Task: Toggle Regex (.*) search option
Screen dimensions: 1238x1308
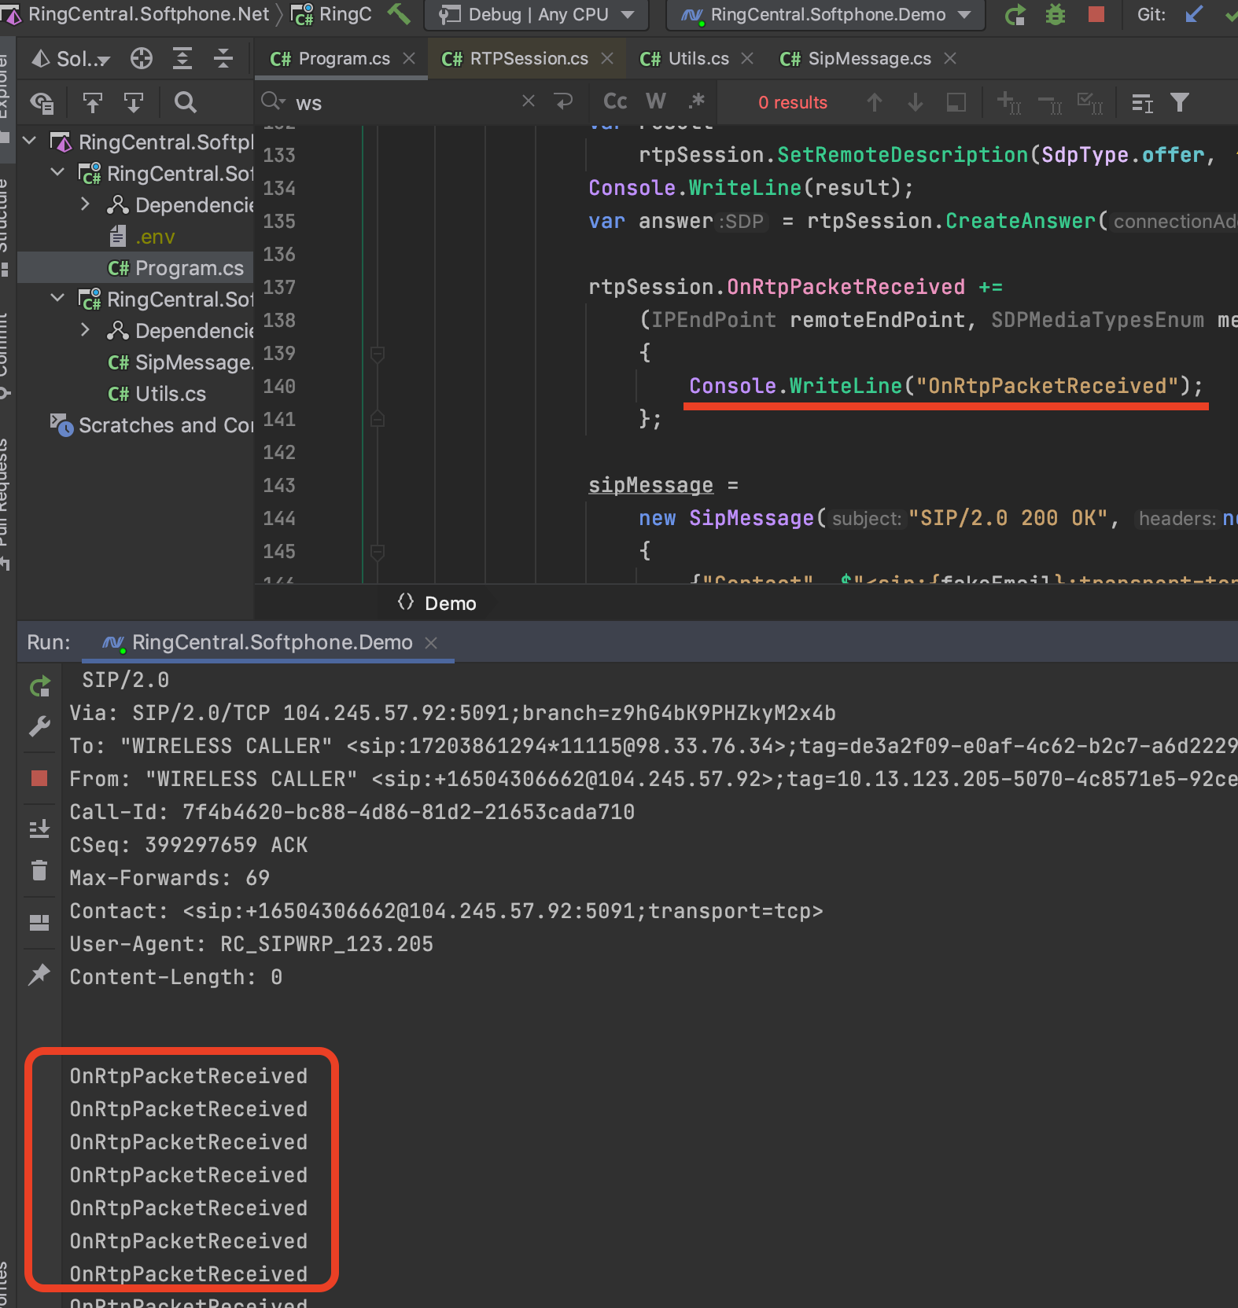Action: [696, 101]
